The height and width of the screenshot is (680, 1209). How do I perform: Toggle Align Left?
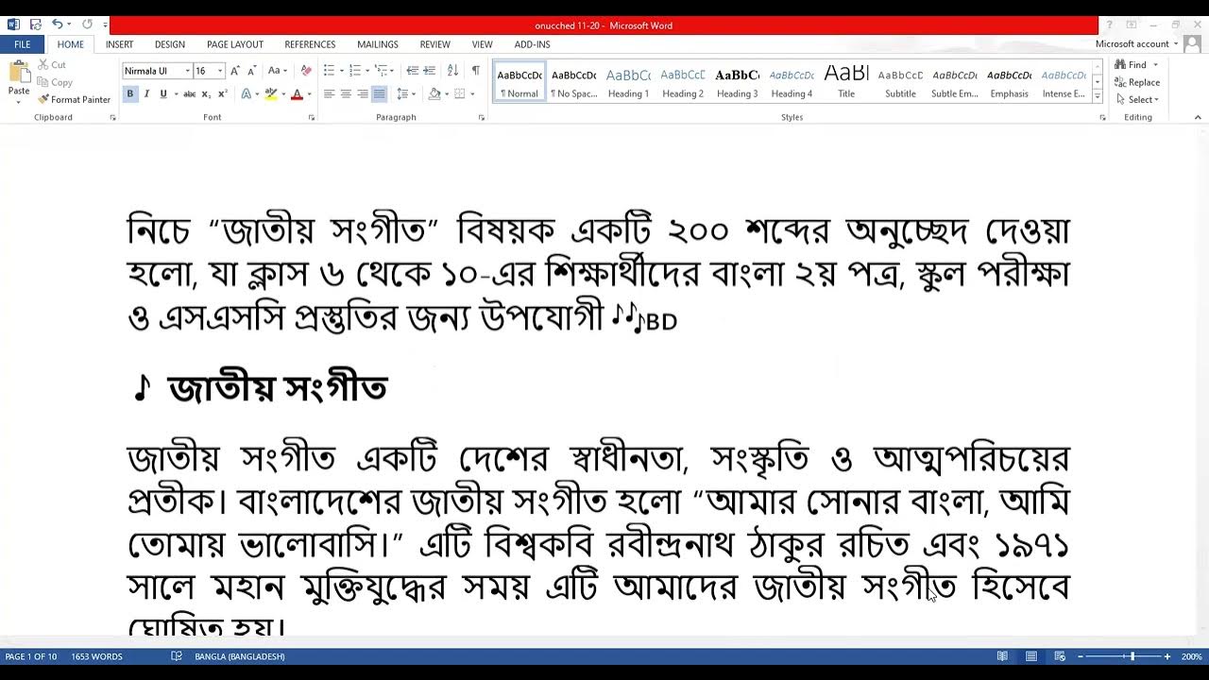coord(329,93)
